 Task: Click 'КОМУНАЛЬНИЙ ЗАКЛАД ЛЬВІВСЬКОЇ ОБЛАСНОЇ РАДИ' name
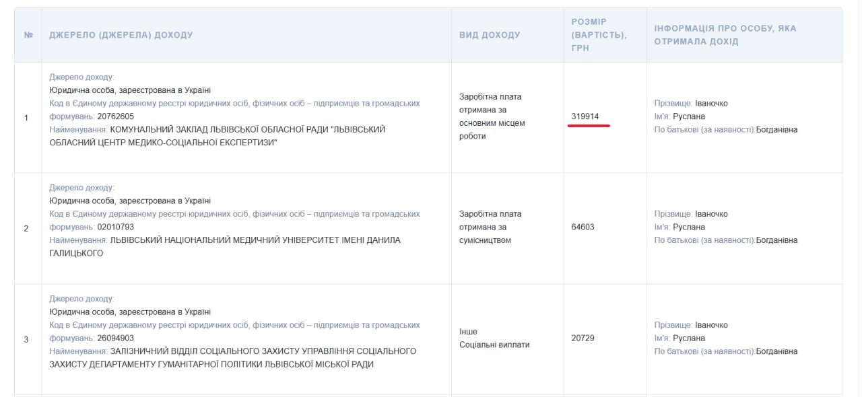(218, 136)
